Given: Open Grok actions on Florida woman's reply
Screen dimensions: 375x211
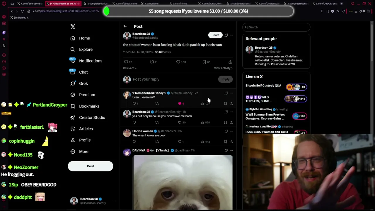Looking at the screenshot, I should click(226, 131).
